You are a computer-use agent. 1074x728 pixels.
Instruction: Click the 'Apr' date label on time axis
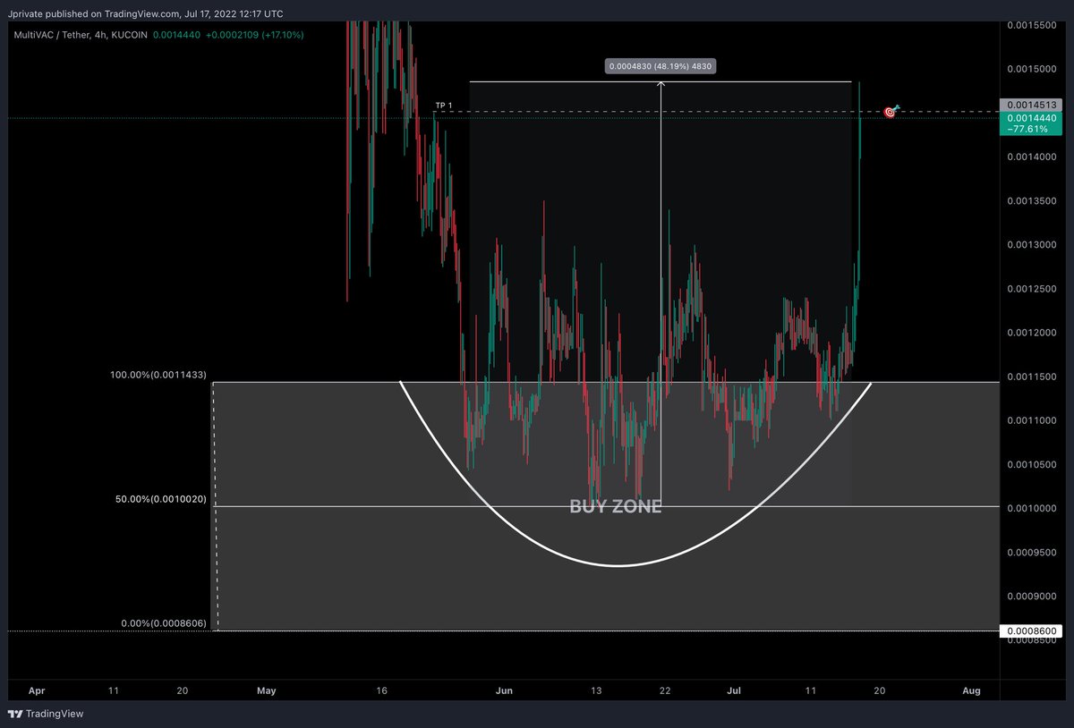(37, 690)
